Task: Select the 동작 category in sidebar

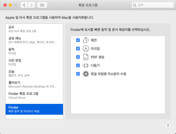Action: click(x=34, y=51)
